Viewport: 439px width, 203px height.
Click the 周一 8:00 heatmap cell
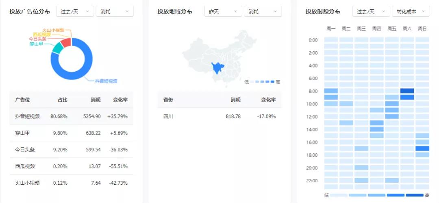pos(331,91)
